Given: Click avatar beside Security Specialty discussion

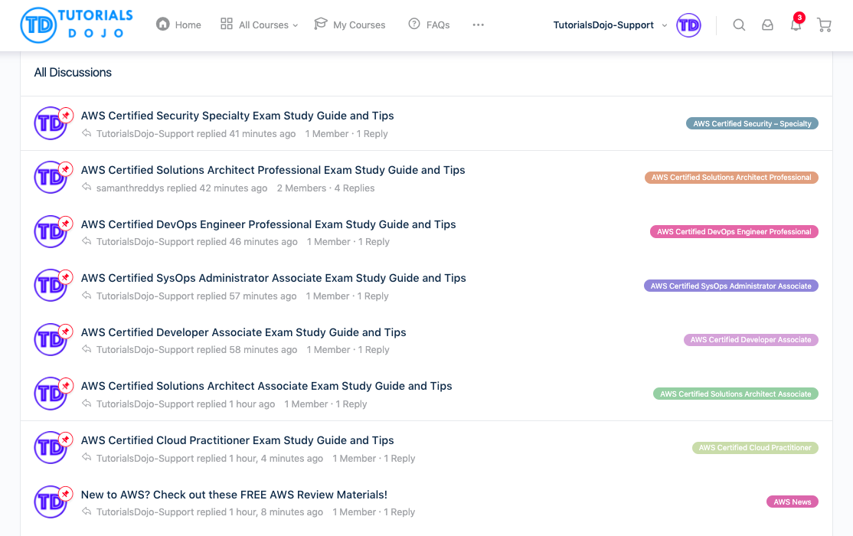Looking at the screenshot, I should (51, 124).
